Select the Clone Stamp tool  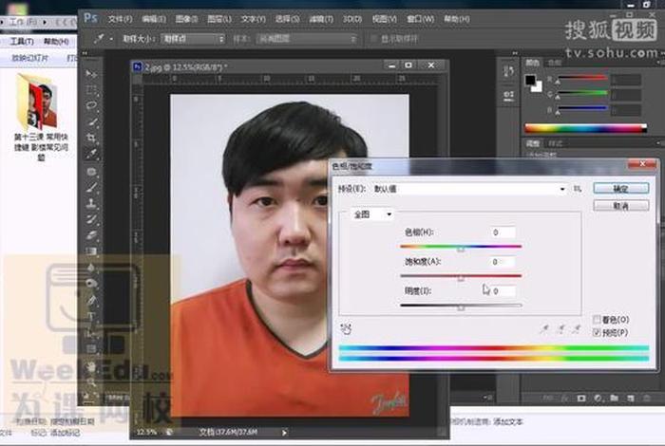91,203
